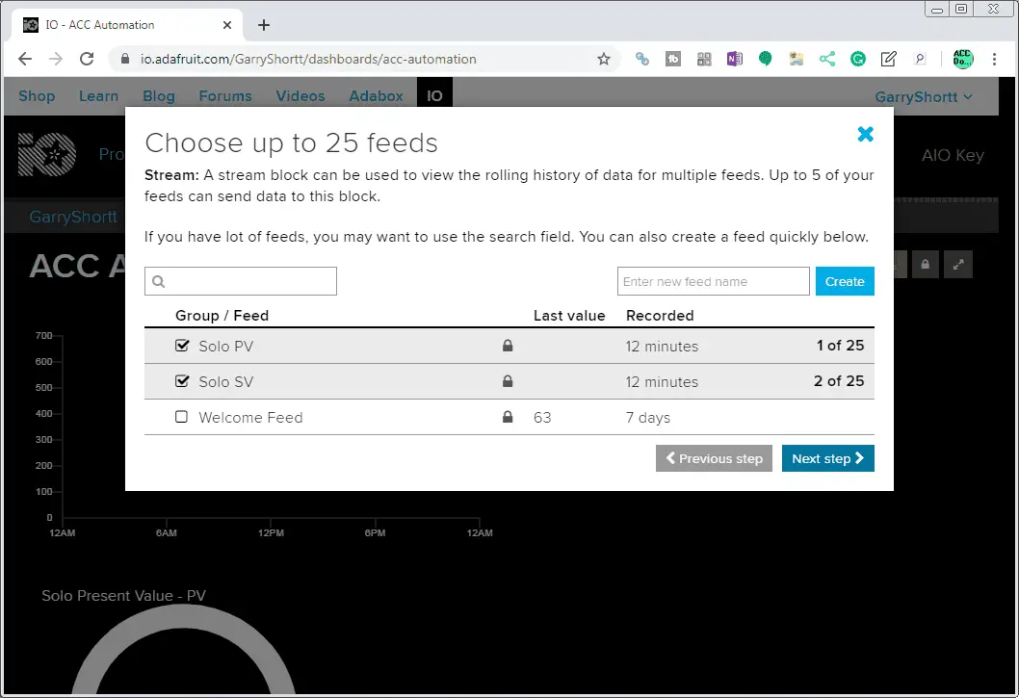The height and width of the screenshot is (698, 1019).
Task: Open the Blog menu item
Action: [159, 96]
